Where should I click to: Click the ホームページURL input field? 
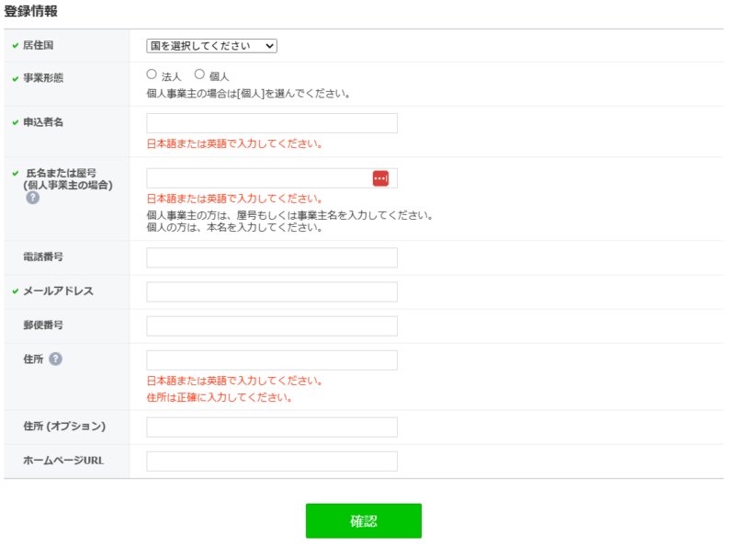click(x=271, y=462)
